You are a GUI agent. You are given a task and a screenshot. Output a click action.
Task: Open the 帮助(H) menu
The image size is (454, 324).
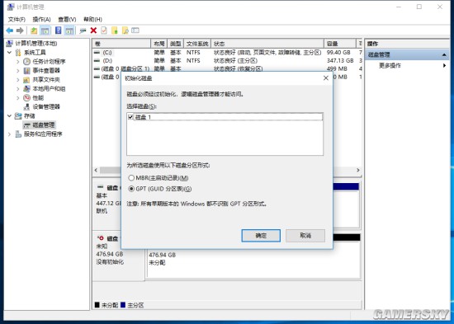coord(92,20)
